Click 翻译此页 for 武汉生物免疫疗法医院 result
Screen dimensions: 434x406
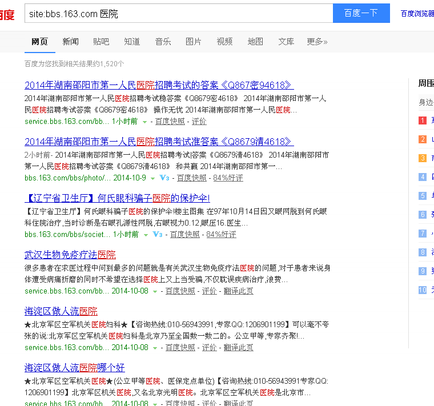[x=238, y=291]
